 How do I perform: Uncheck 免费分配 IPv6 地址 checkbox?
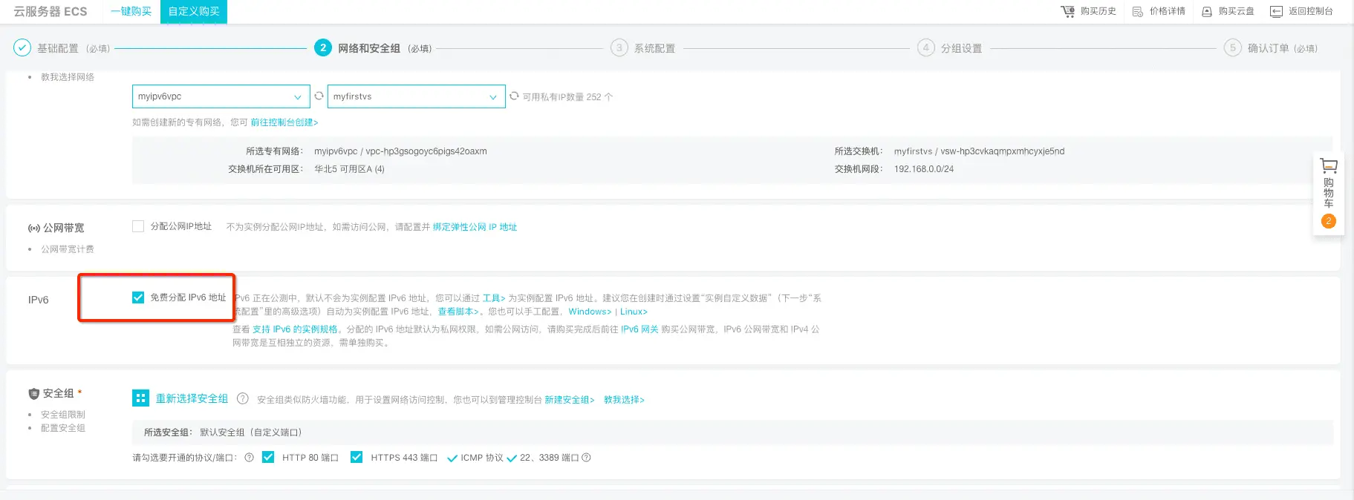pos(138,297)
